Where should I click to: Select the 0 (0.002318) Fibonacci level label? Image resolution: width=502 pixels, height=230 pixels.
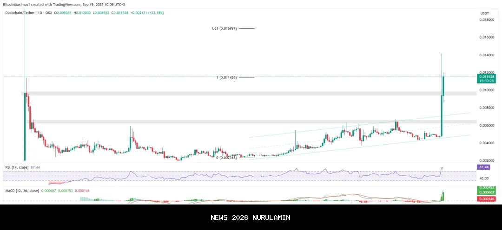(226, 158)
